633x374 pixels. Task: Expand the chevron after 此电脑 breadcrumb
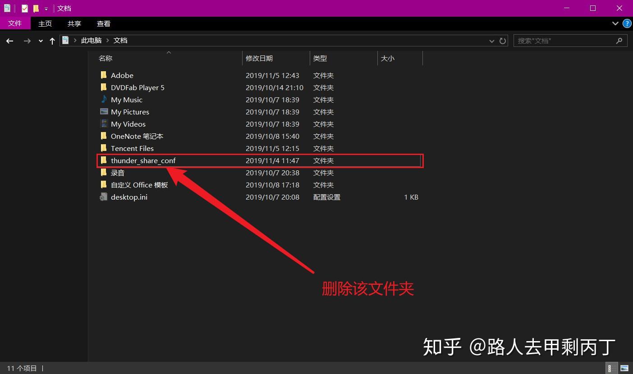108,40
